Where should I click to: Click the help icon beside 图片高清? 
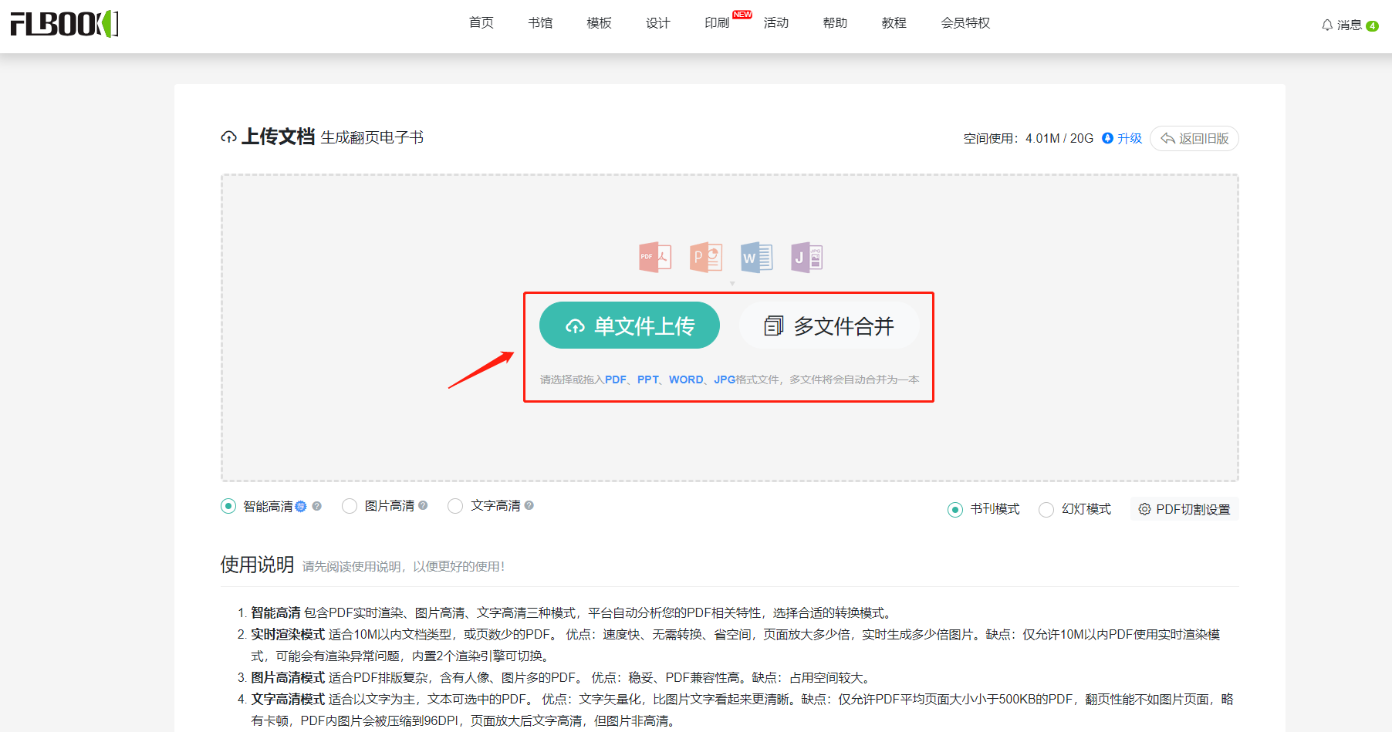423,505
